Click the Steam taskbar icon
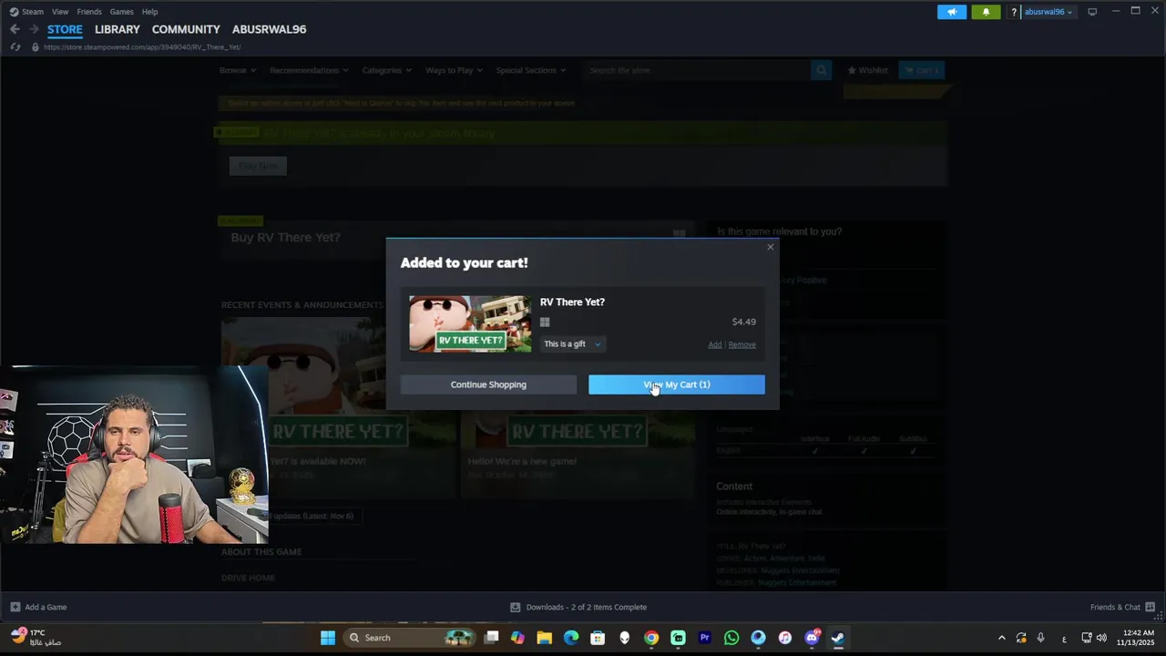 pyautogui.click(x=838, y=638)
